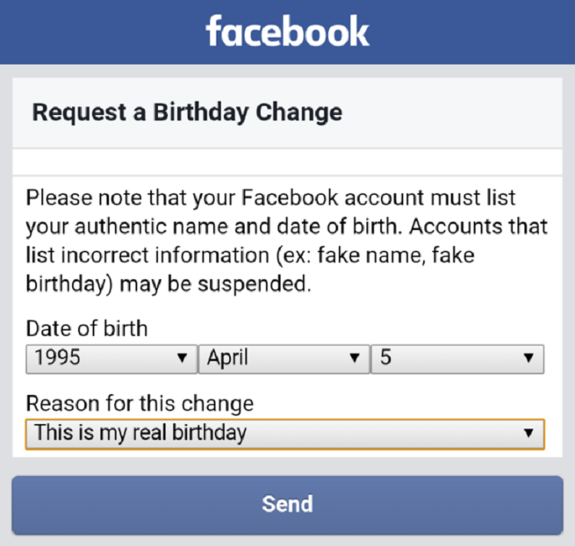Open the birth day dropdown showing 5
The height and width of the screenshot is (546, 575).
[457, 359]
